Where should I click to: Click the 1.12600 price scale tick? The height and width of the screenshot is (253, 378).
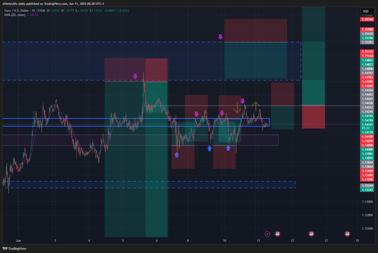tap(367, 229)
